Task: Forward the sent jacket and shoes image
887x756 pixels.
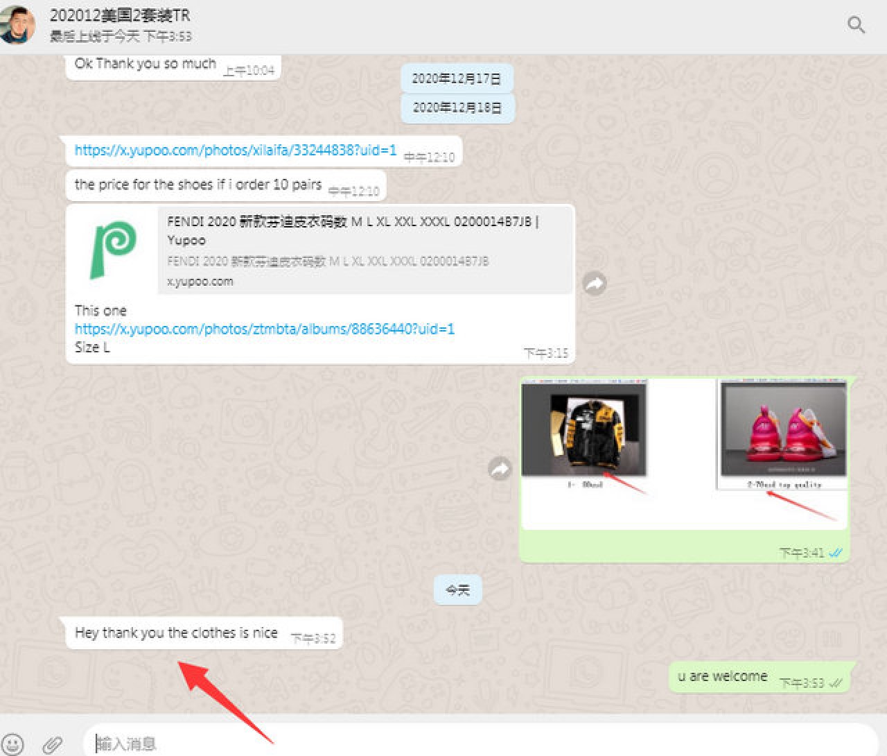Action: (x=500, y=470)
